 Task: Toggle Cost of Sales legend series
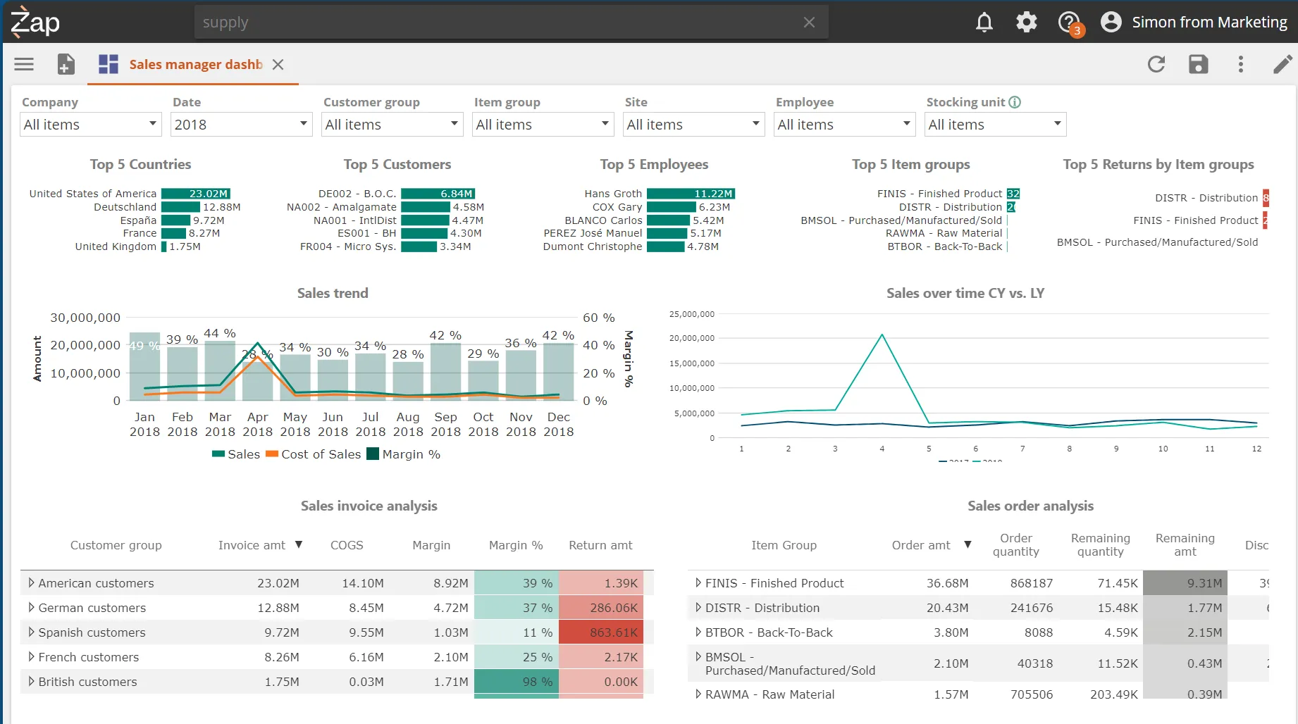[314, 454]
